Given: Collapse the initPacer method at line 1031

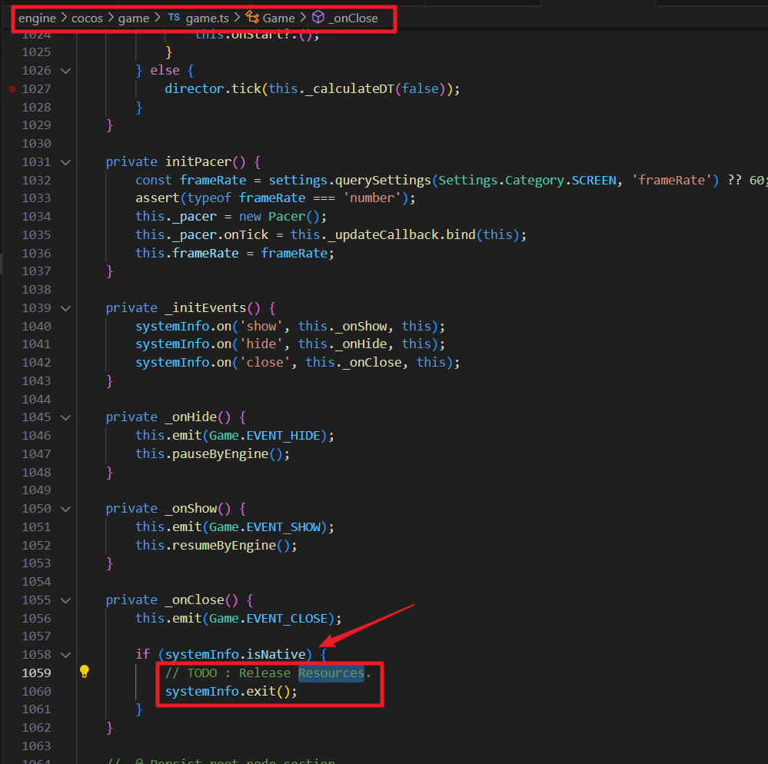Looking at the screenshot, I should [x=65, y=162].
